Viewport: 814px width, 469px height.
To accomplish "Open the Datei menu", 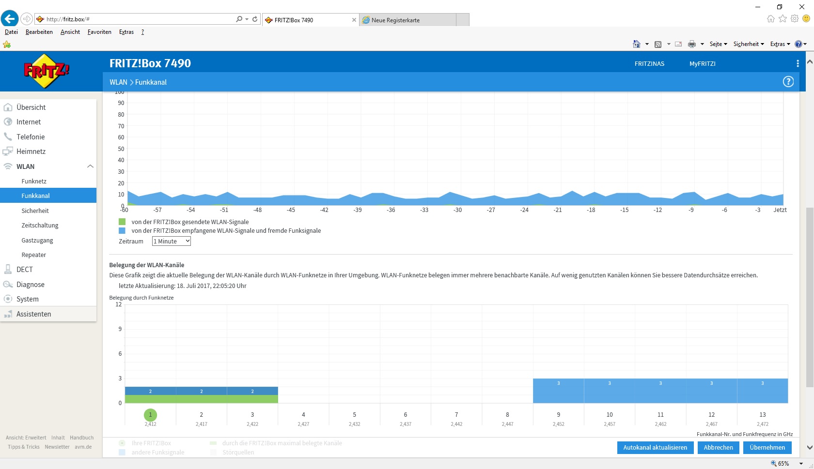I will coord(11,32).
